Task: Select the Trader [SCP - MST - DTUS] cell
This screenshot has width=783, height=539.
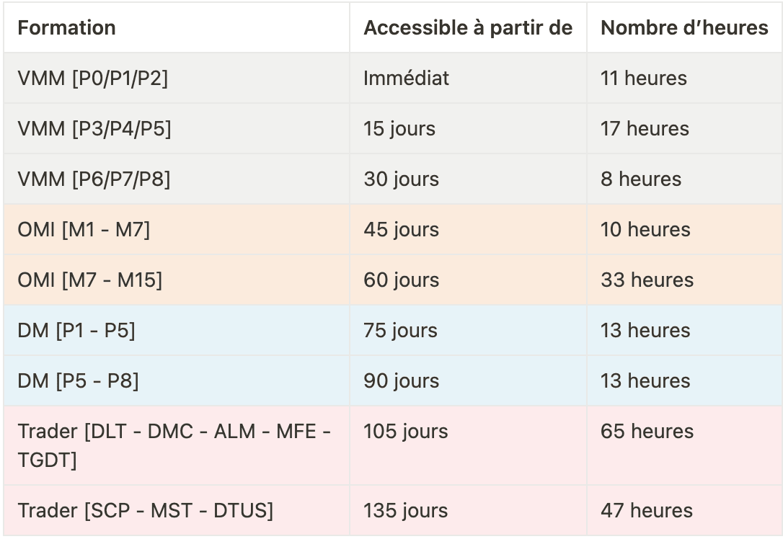Action: point(177,510)
